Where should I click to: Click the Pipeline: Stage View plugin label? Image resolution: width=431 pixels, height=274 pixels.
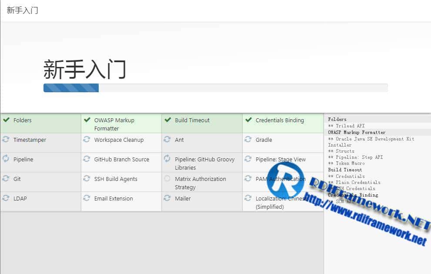278,159
